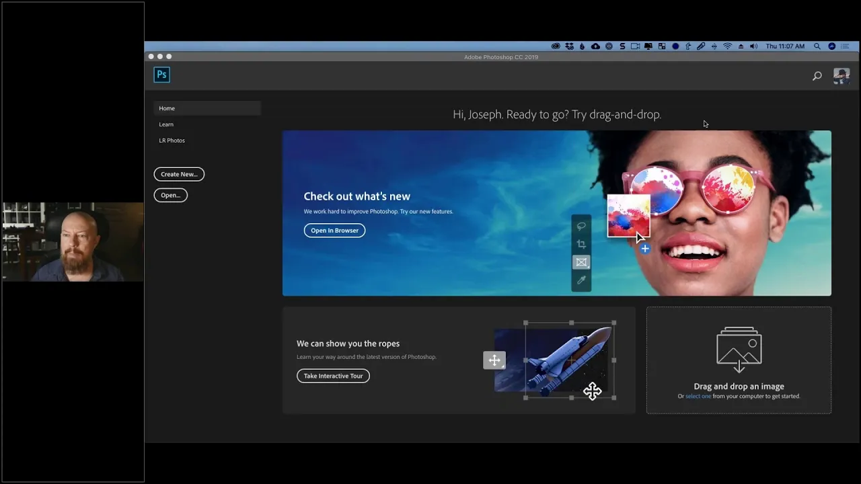The height and width of the screenshot is (484, 861).
Task: Open the user profile avatar
Action: click(x=841, y=76)
